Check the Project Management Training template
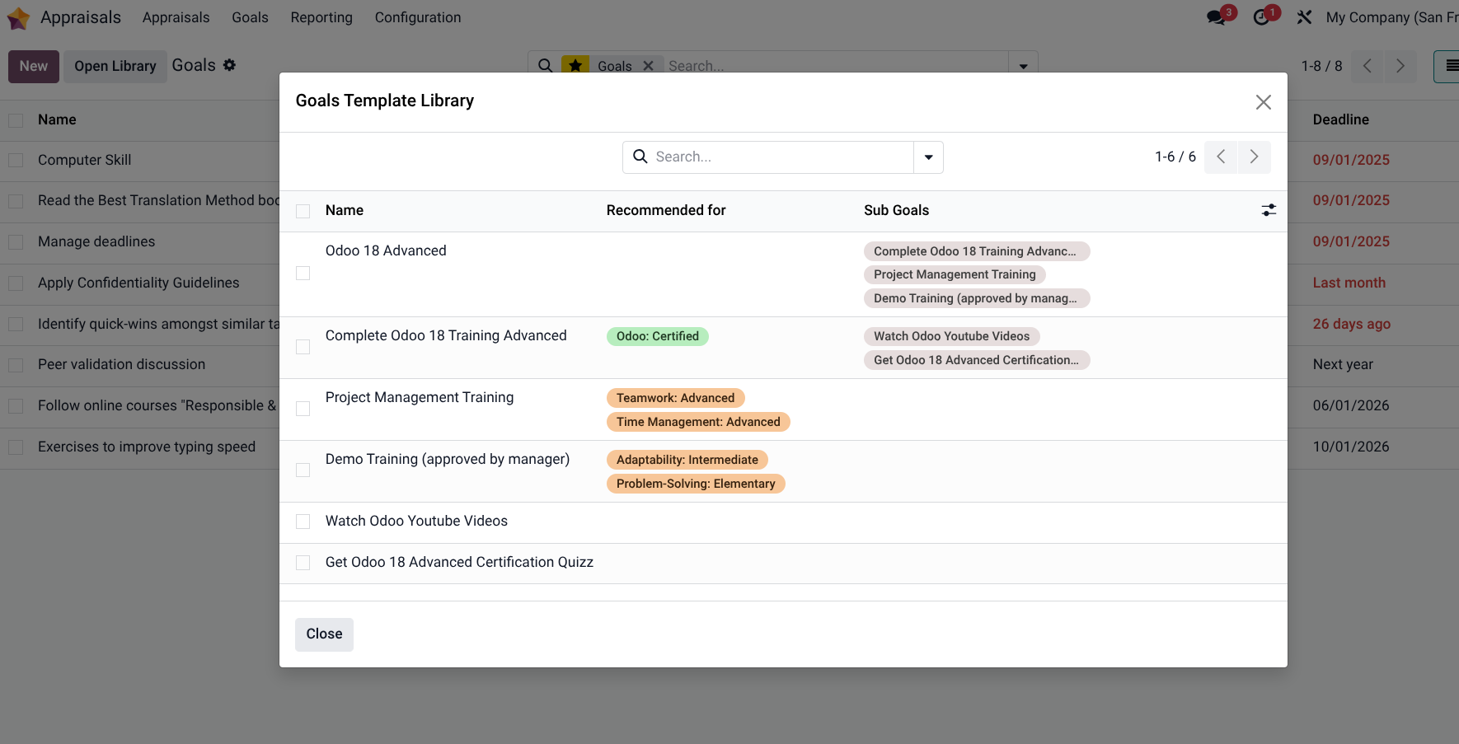1459x744 pixels. click(x=303, y=409)
